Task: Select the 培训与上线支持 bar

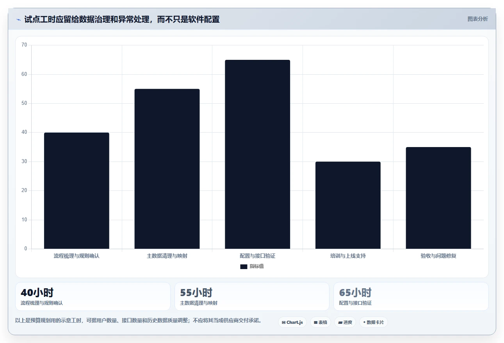Action: 348,205
